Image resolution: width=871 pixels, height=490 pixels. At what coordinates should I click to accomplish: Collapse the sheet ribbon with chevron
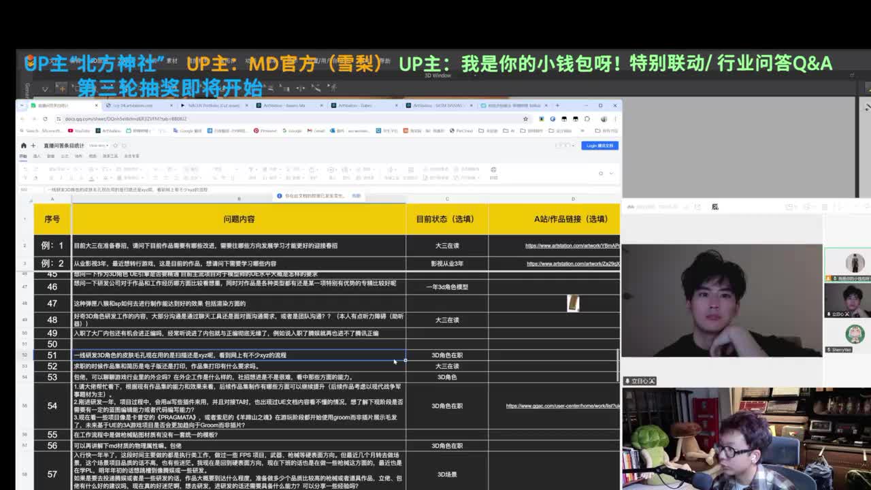tap(610, 173)
